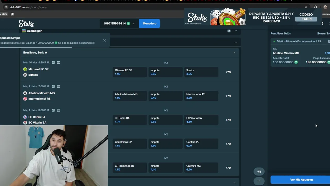Image resolution: width=330 pixels, height=186 pixels.
Task: Collapse the bottom section chevron
Action: [x=234, y=183]
